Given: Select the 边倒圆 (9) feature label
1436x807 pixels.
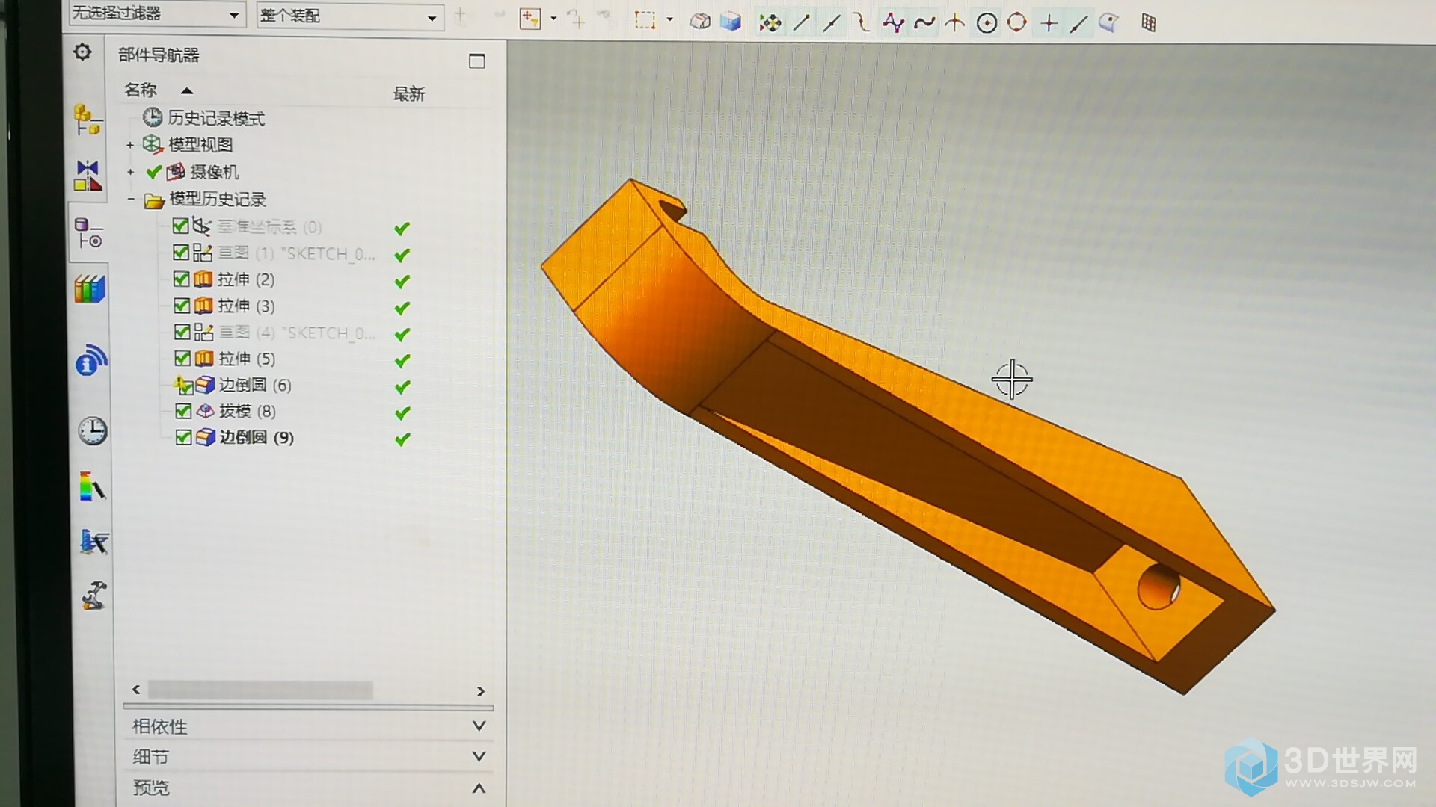Looking at the screenshot, I should (256, 437).
